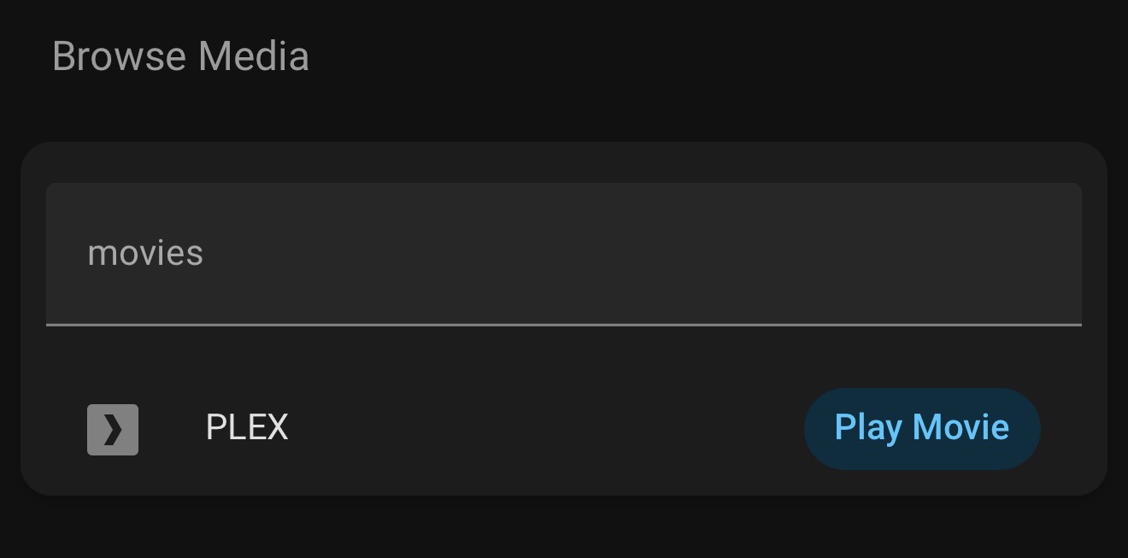Image resolution: width=1128 pixels, height=558 pixels.
Task: Click the underlined media type input
Action: 564,254
